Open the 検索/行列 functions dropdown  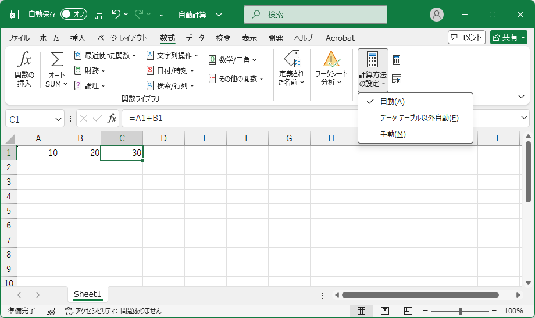[x=170, y=85]
